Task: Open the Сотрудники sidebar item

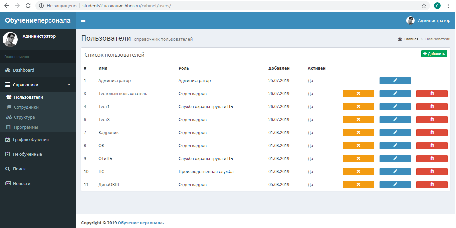Action: click(26, 107)
